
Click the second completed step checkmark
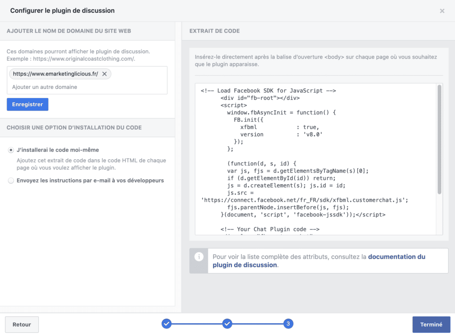(x=227, y=324)
